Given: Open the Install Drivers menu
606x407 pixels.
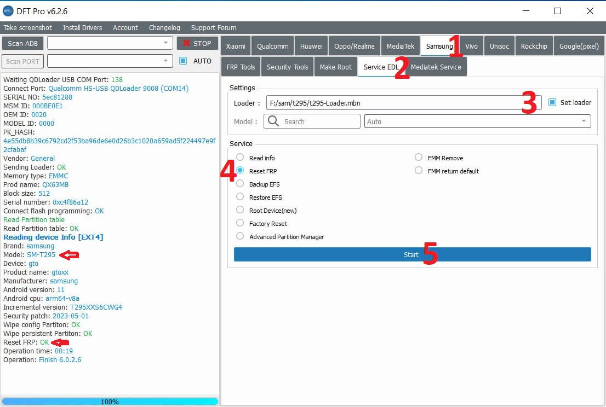Looking at the screenshot, I should pyautogui.click(x=82, y=27).
